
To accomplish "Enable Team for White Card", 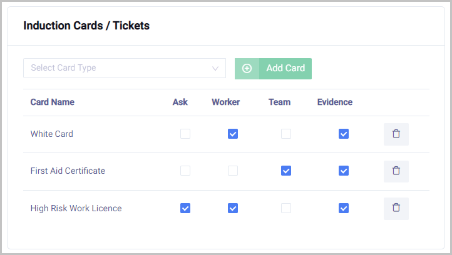I will click(x=286, y=134).
